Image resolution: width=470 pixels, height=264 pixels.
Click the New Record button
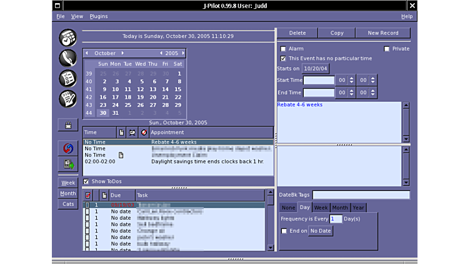[383, 33]
